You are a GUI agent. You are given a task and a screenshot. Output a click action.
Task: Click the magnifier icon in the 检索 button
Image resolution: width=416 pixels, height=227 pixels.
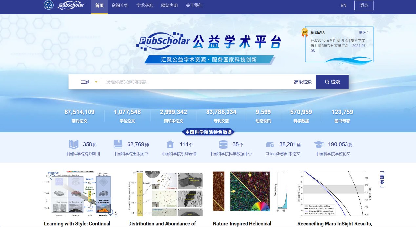[327, 82]
